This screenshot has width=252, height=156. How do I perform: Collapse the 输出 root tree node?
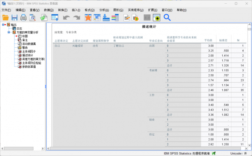coord(3,24)
